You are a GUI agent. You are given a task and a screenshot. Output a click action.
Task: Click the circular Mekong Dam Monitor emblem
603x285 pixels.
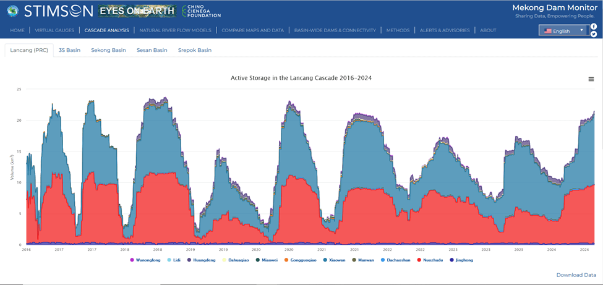click(12, 11)
